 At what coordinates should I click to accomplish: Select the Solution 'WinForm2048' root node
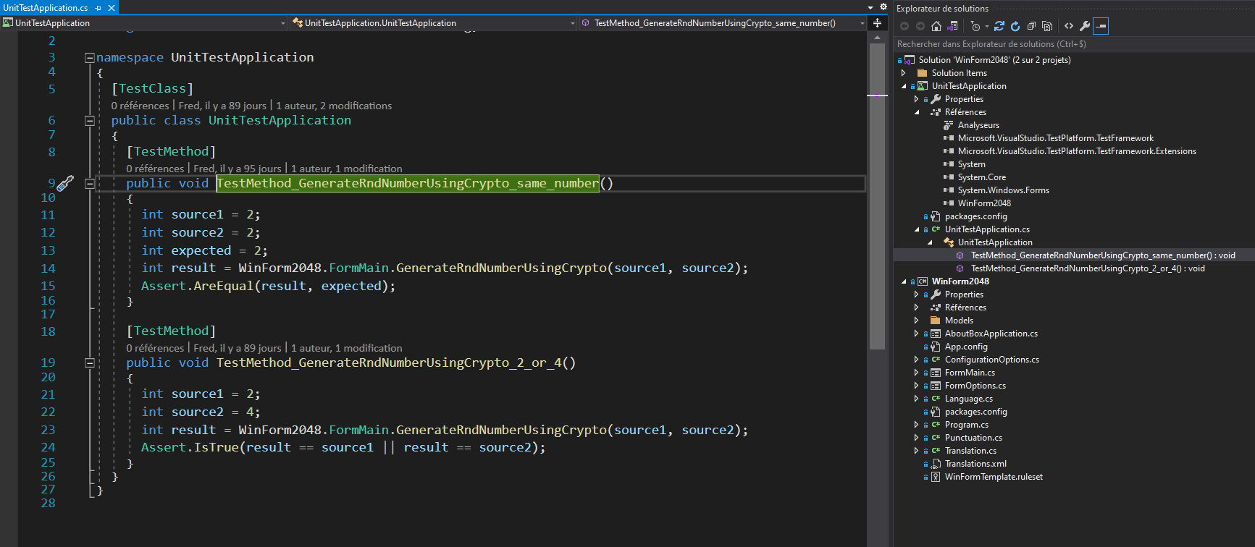994,60
